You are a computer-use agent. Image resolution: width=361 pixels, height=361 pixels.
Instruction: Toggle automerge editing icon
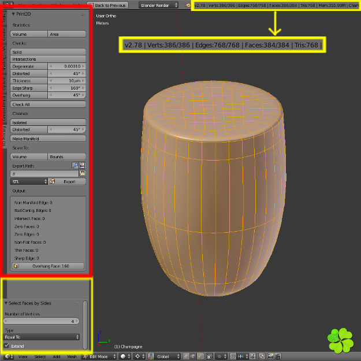point(262,356)
